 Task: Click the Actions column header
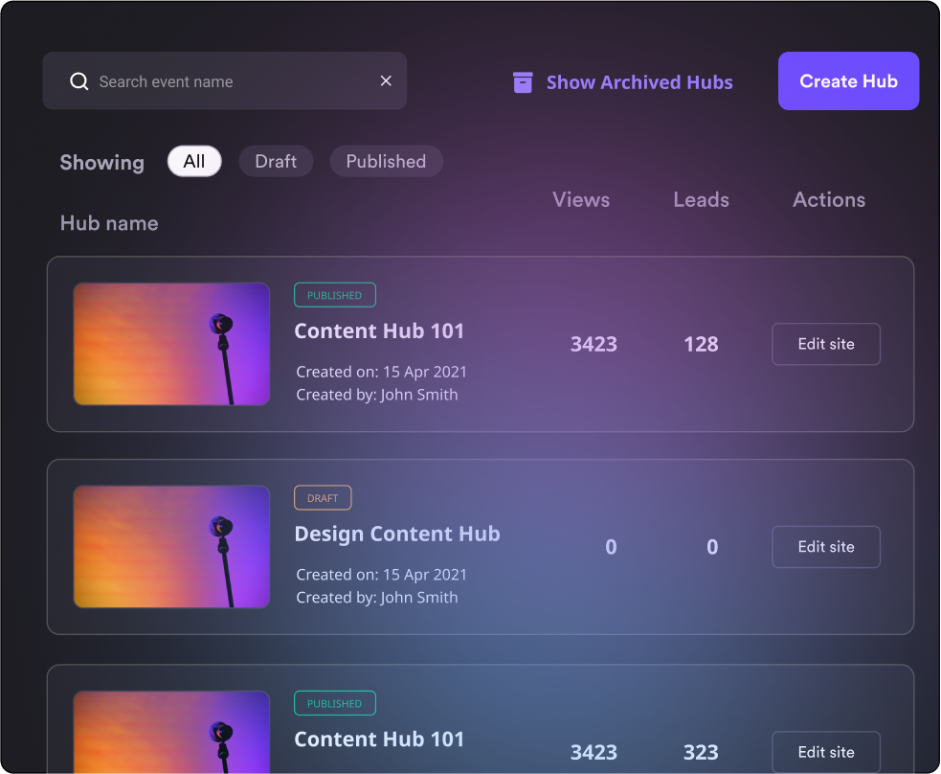(829, 199)
